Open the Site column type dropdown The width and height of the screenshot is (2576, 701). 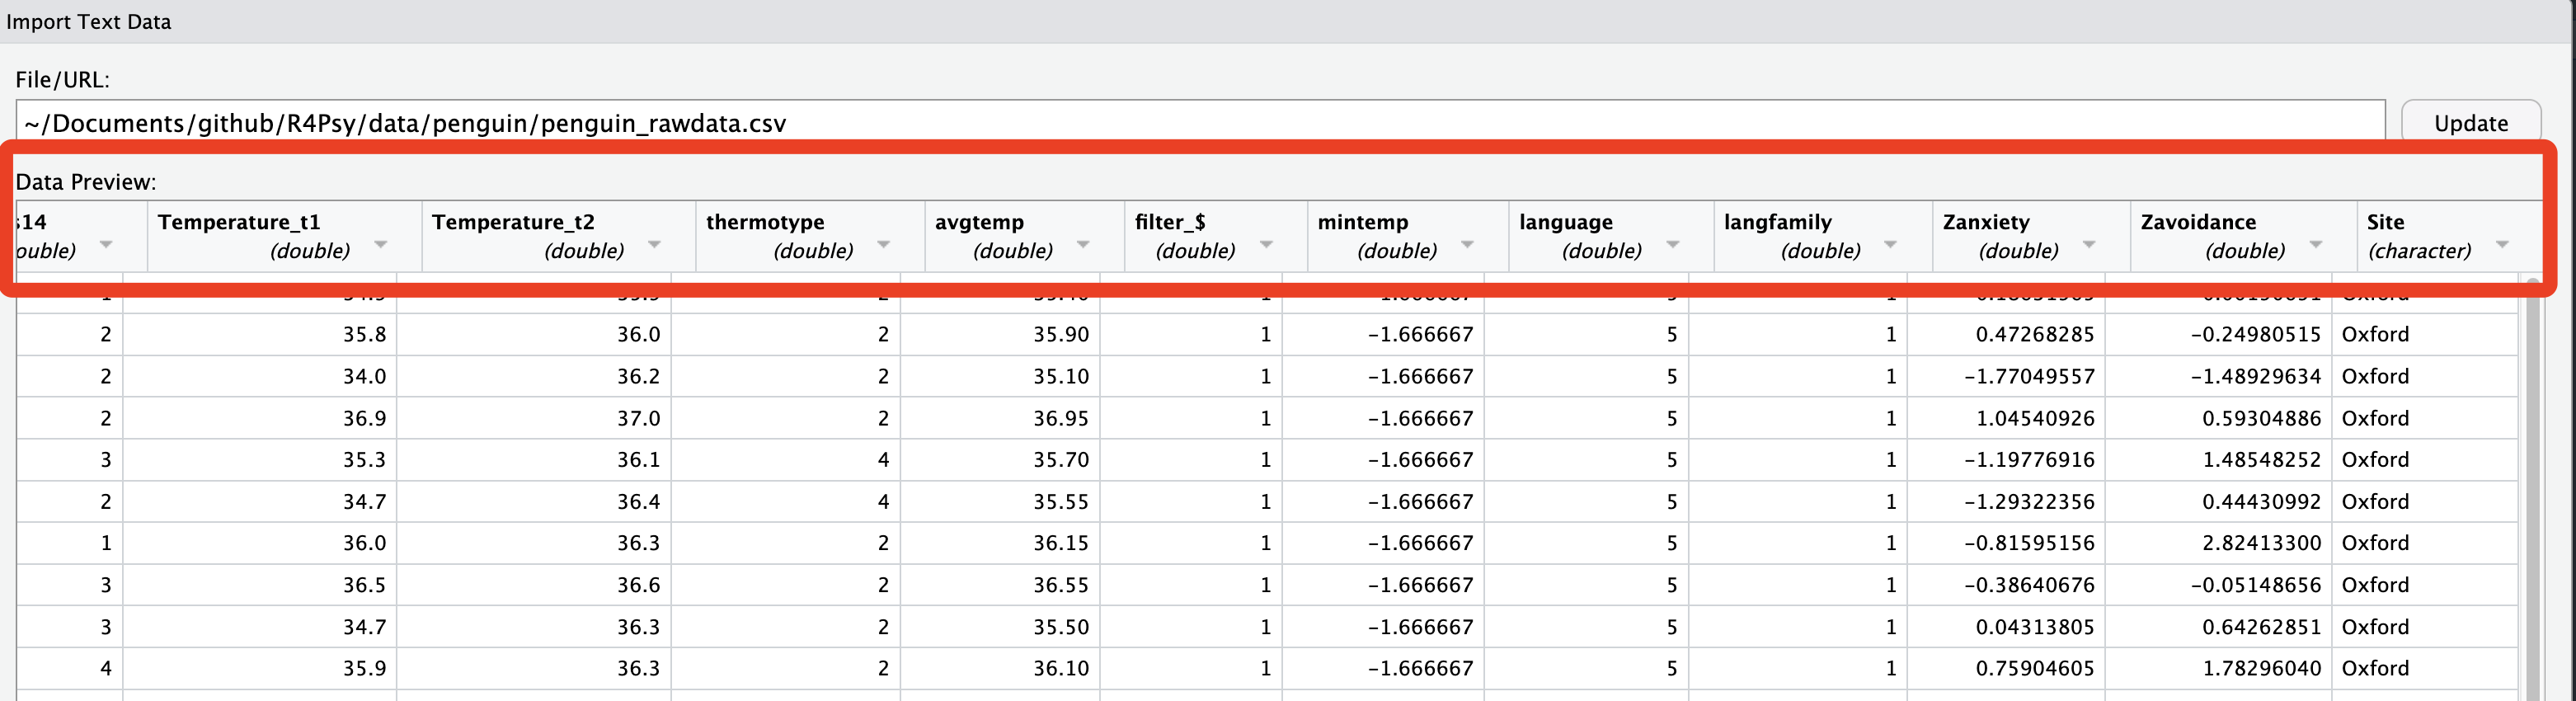(x=2502, y=245)
